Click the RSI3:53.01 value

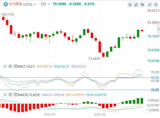click(79, 67)
